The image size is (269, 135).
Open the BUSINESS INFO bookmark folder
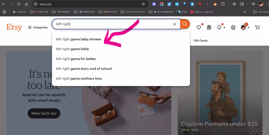pos(84,12)
